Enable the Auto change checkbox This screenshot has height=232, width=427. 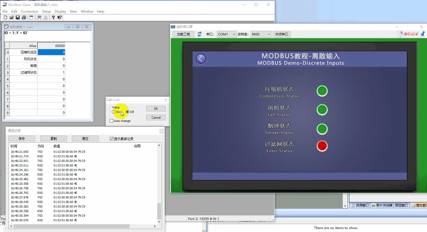[x=112, y=121]
